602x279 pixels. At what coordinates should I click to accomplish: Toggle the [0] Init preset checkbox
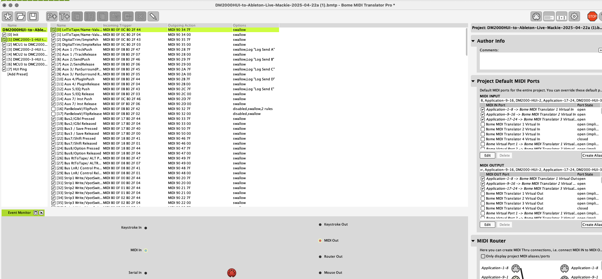4,35
